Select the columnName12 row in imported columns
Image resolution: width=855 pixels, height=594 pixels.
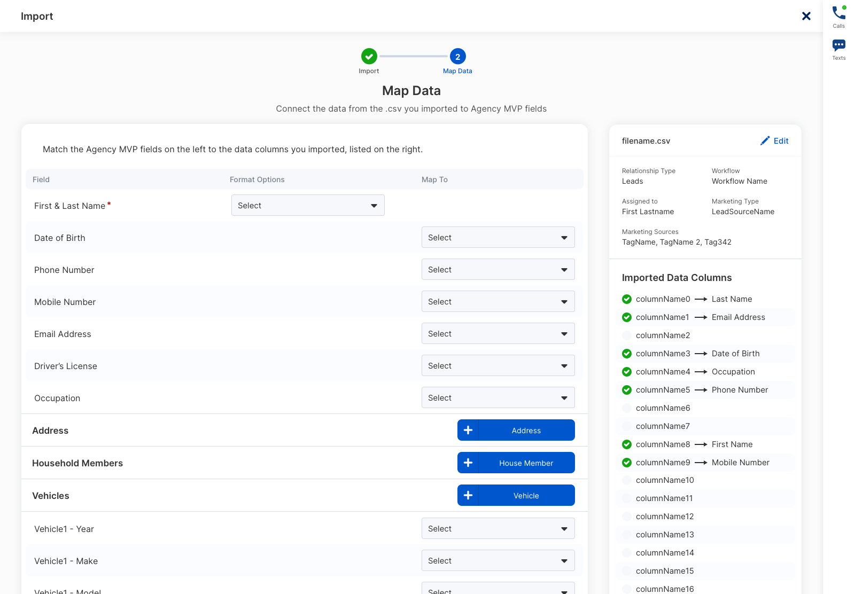pyautogui.click(x=665, y=517)
